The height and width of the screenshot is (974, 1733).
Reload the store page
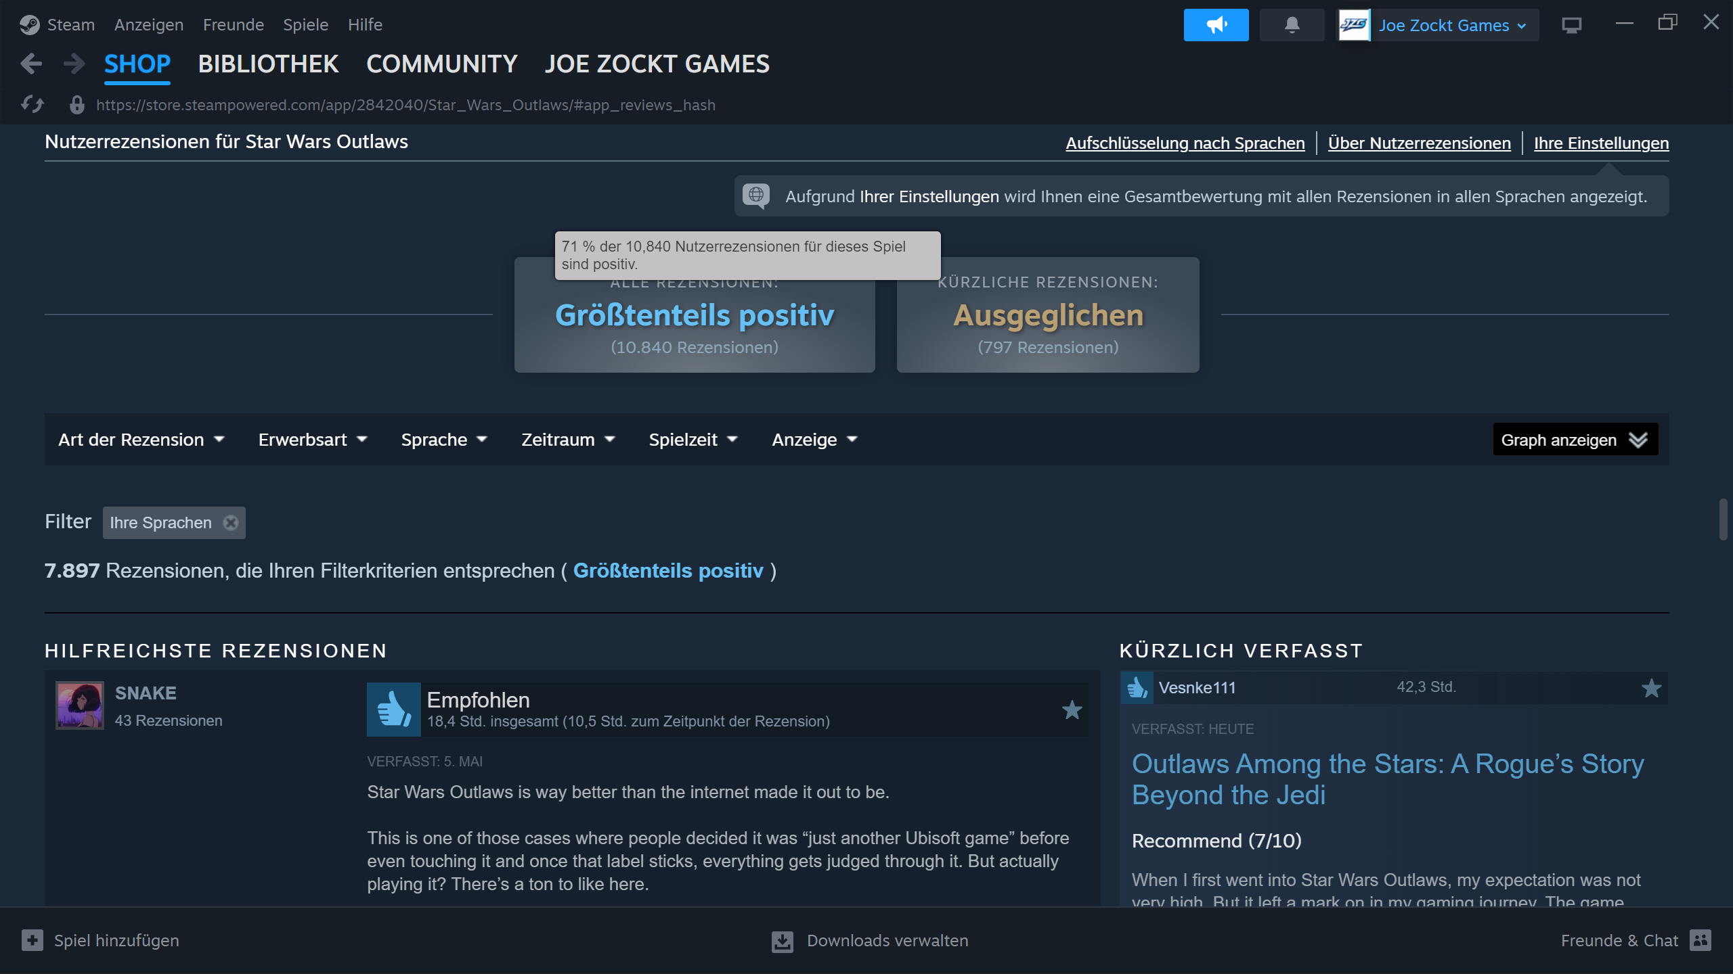tap(32, 105)
